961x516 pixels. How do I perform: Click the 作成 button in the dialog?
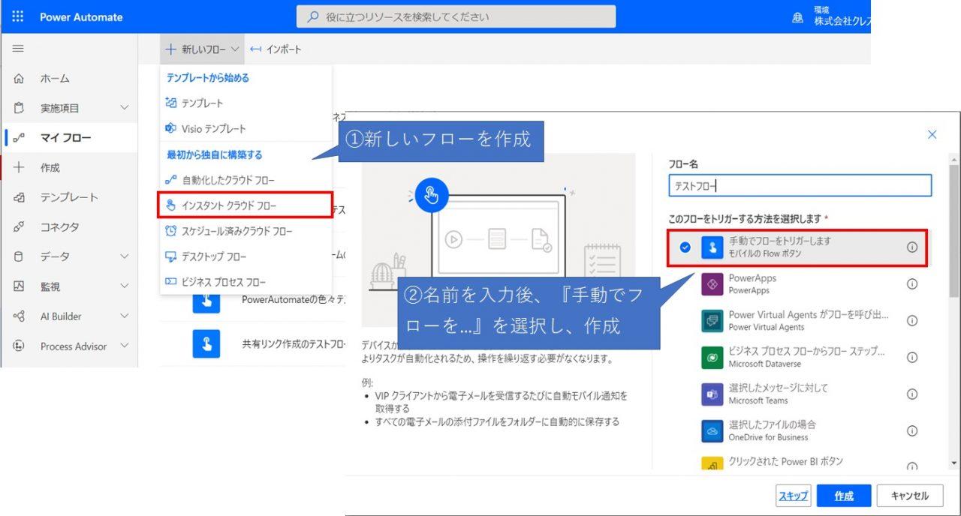[x=844, y=496]
